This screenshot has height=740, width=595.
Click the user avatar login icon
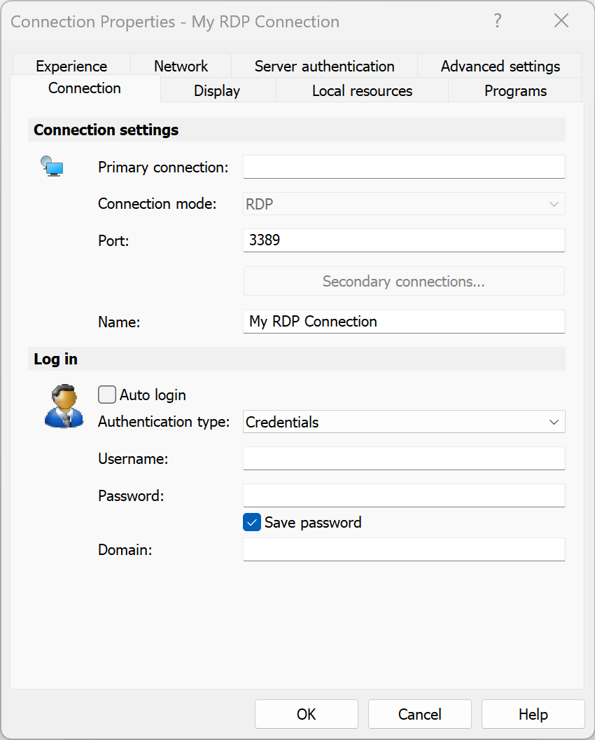64,406
